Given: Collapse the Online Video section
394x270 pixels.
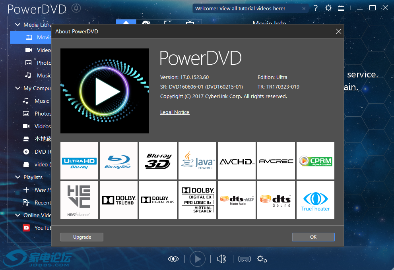Looking at the screenshot, I should point(17,215).
